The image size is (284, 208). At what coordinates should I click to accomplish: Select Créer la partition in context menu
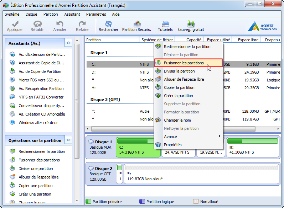189,96
